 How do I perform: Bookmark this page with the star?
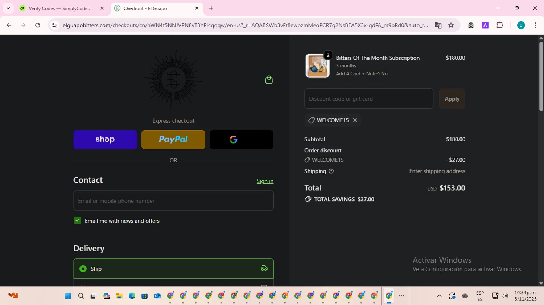451,25
